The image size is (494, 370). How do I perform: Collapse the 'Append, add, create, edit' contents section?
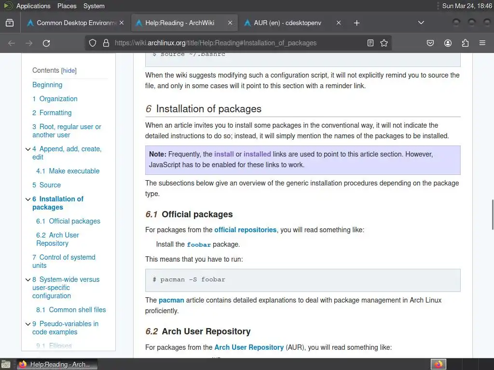click(x=28, y=149)
